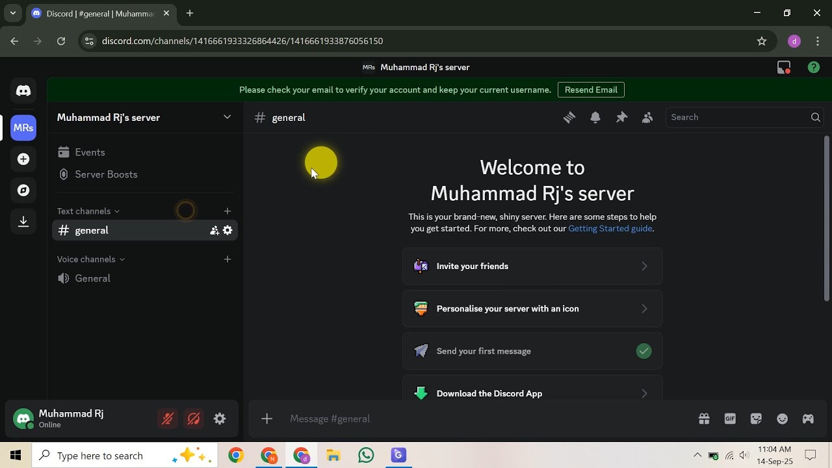Open the Threads icon in channel header
Screen dimensions: 832x468
569,118
